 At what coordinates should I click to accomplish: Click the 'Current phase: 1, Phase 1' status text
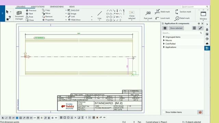click(x=156, y=122)
